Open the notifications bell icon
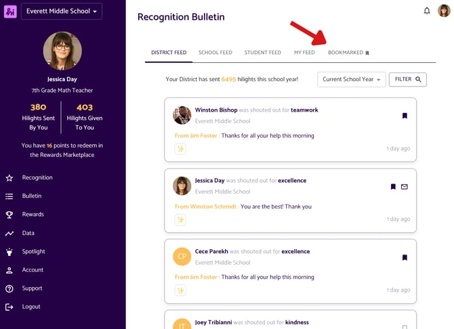454x329 pixels. coord(427,11)
